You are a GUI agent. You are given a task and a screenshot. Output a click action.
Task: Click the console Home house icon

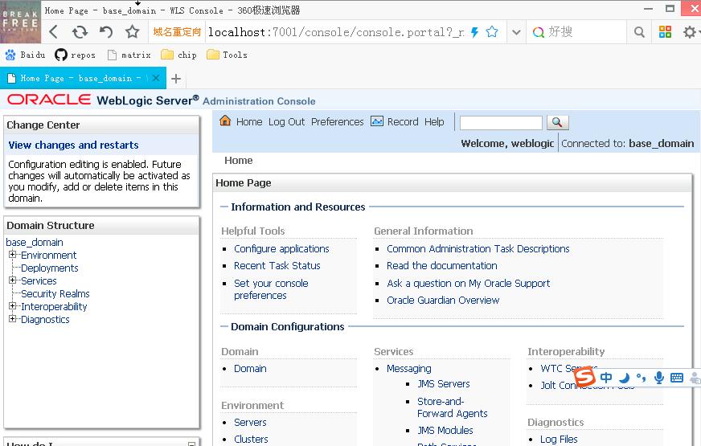[225, 121]
